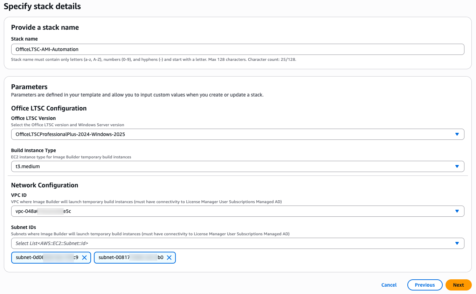
Task: Click the Build Instance Type dropdown chevron icon
Action: pyautogui.click(x=457, y=166)
